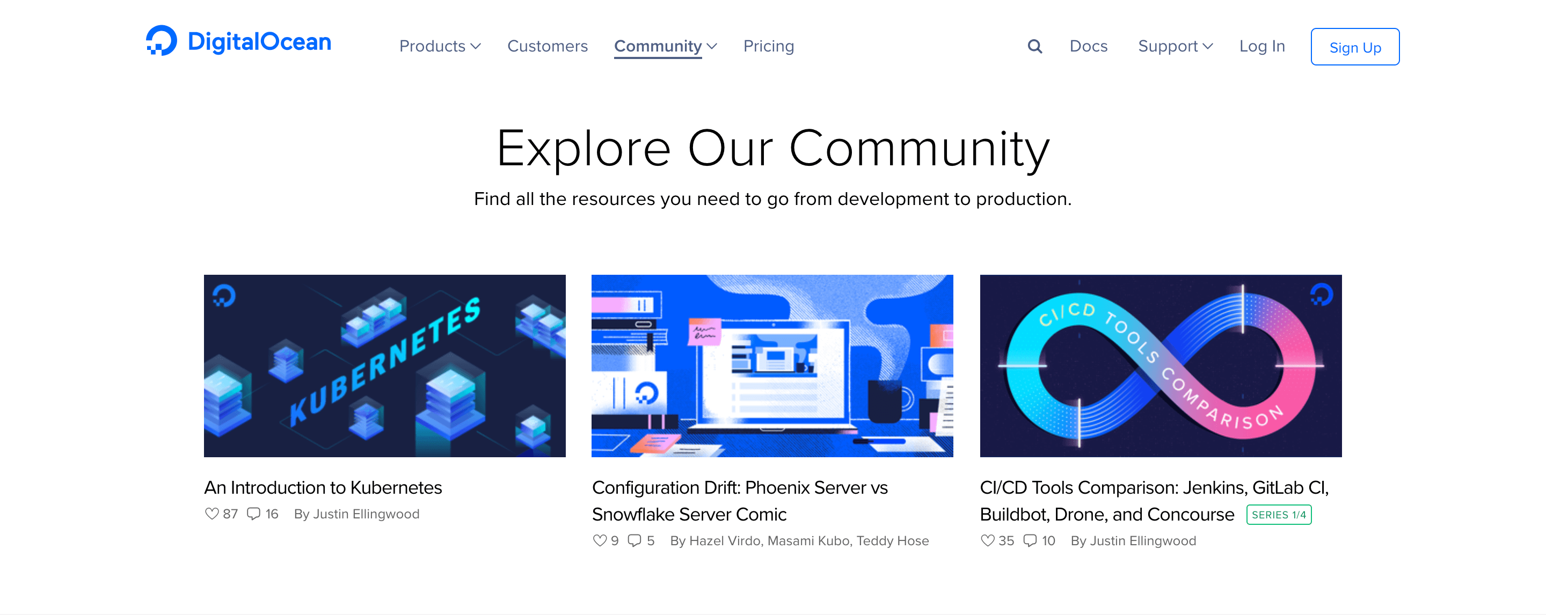Expand the Community menu dropdown
1546x615 pixels.
tap(666, 45)
